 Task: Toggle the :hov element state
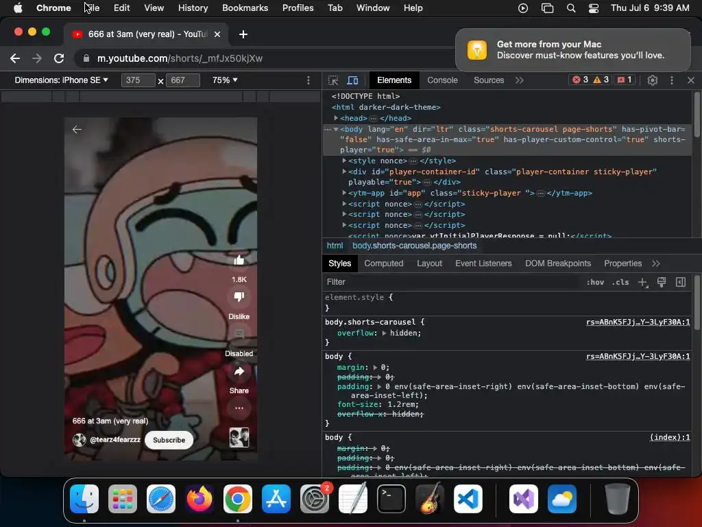click(595, 282)
